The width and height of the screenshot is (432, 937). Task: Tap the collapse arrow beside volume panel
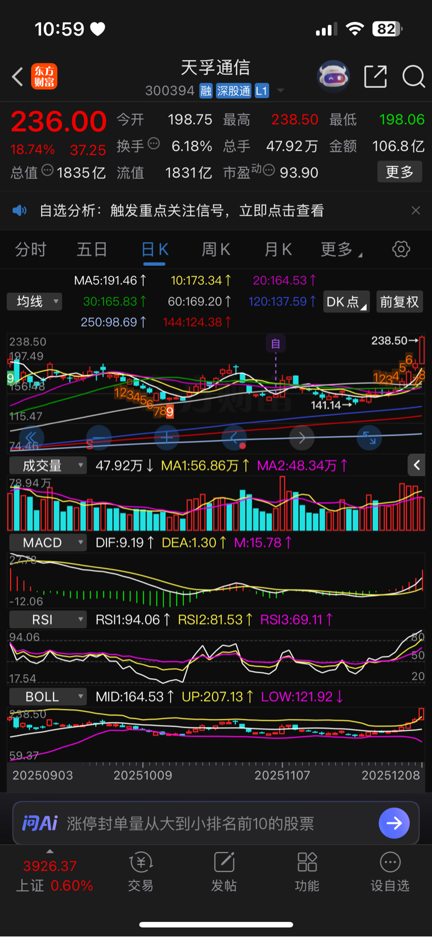click(416, 465)
